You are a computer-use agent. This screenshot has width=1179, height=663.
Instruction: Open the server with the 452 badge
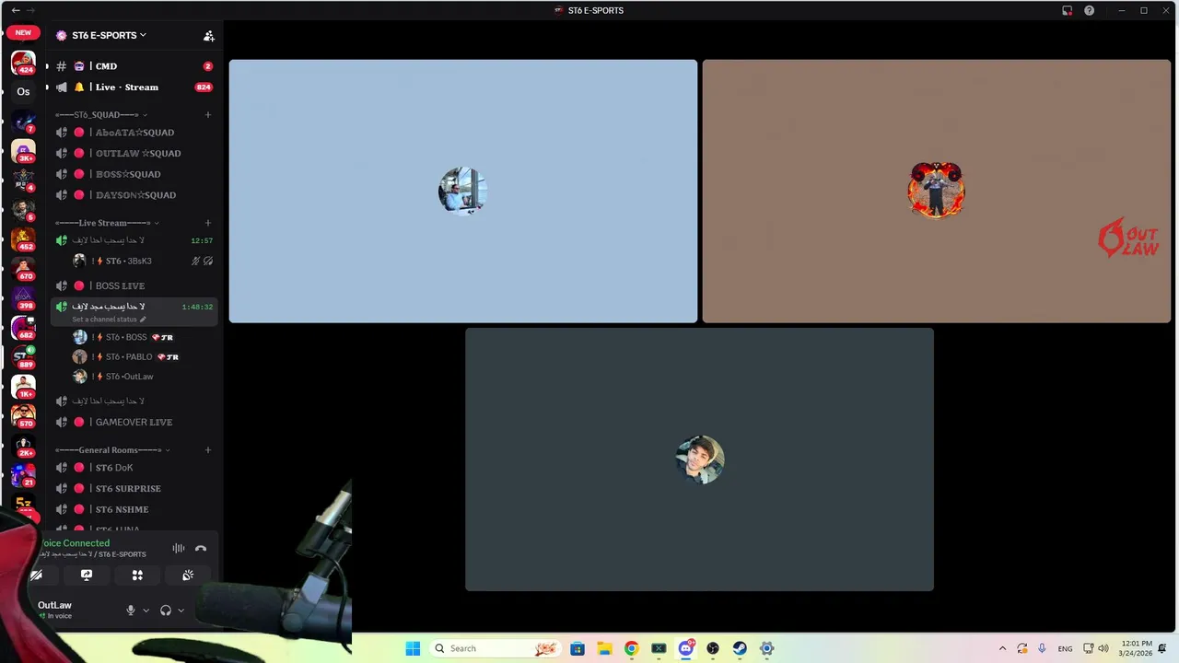(x=23, y=239)
